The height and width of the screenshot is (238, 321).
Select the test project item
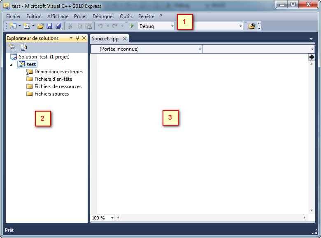click(28, 64)
